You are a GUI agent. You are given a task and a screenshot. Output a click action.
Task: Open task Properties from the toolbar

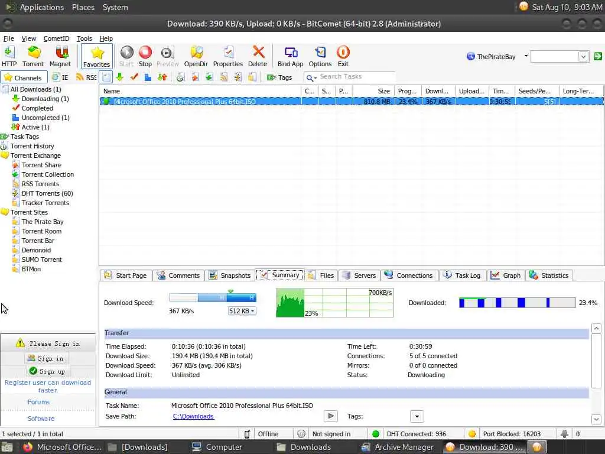point(228,56)
